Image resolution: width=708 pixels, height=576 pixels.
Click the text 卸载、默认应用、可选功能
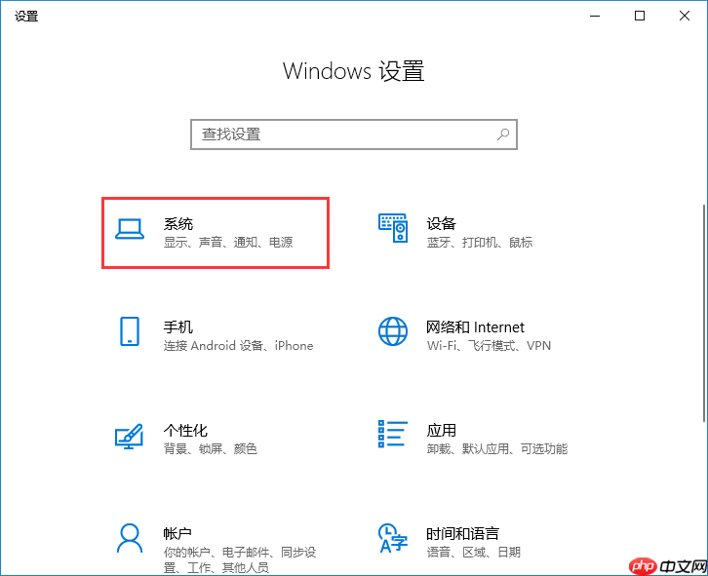point(497,449)
